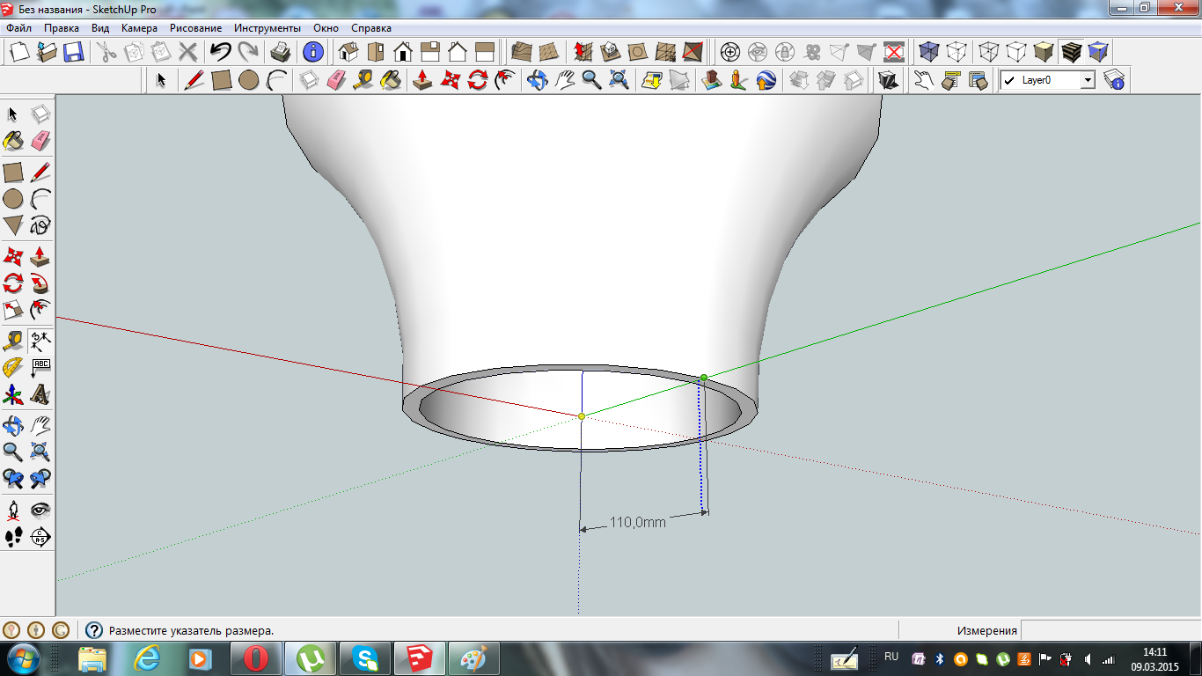Click the Save floppy disk button
Viewport: 1202px width, 676px height.
tap(73, 52)
